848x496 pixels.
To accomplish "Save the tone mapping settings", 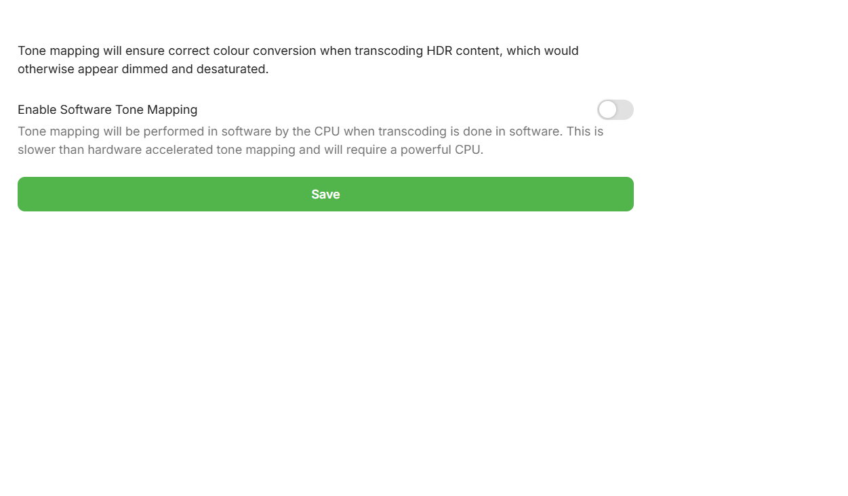I will (x=325, y=194).
